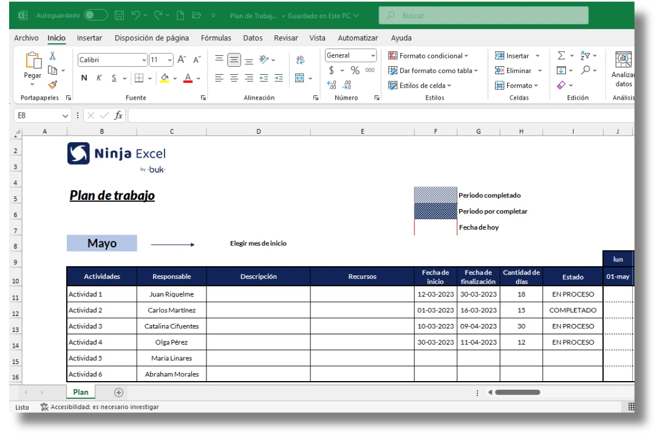Viewport: 665px width, 437px height.
Task: Decrease indent of cell
Action: (x=264, y=78)
